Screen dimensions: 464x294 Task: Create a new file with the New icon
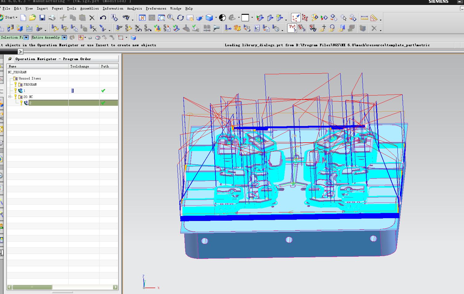pyautogui.click(x=23, y=18)
